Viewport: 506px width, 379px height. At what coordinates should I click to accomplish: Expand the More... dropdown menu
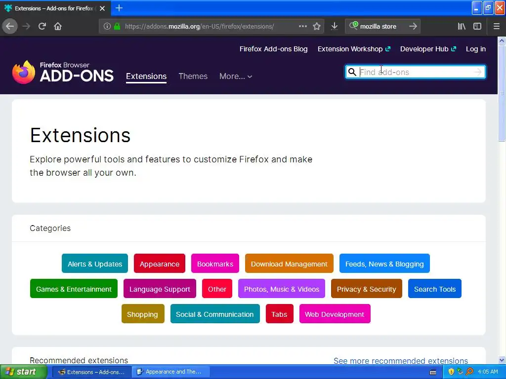click(x=236, y=76)
